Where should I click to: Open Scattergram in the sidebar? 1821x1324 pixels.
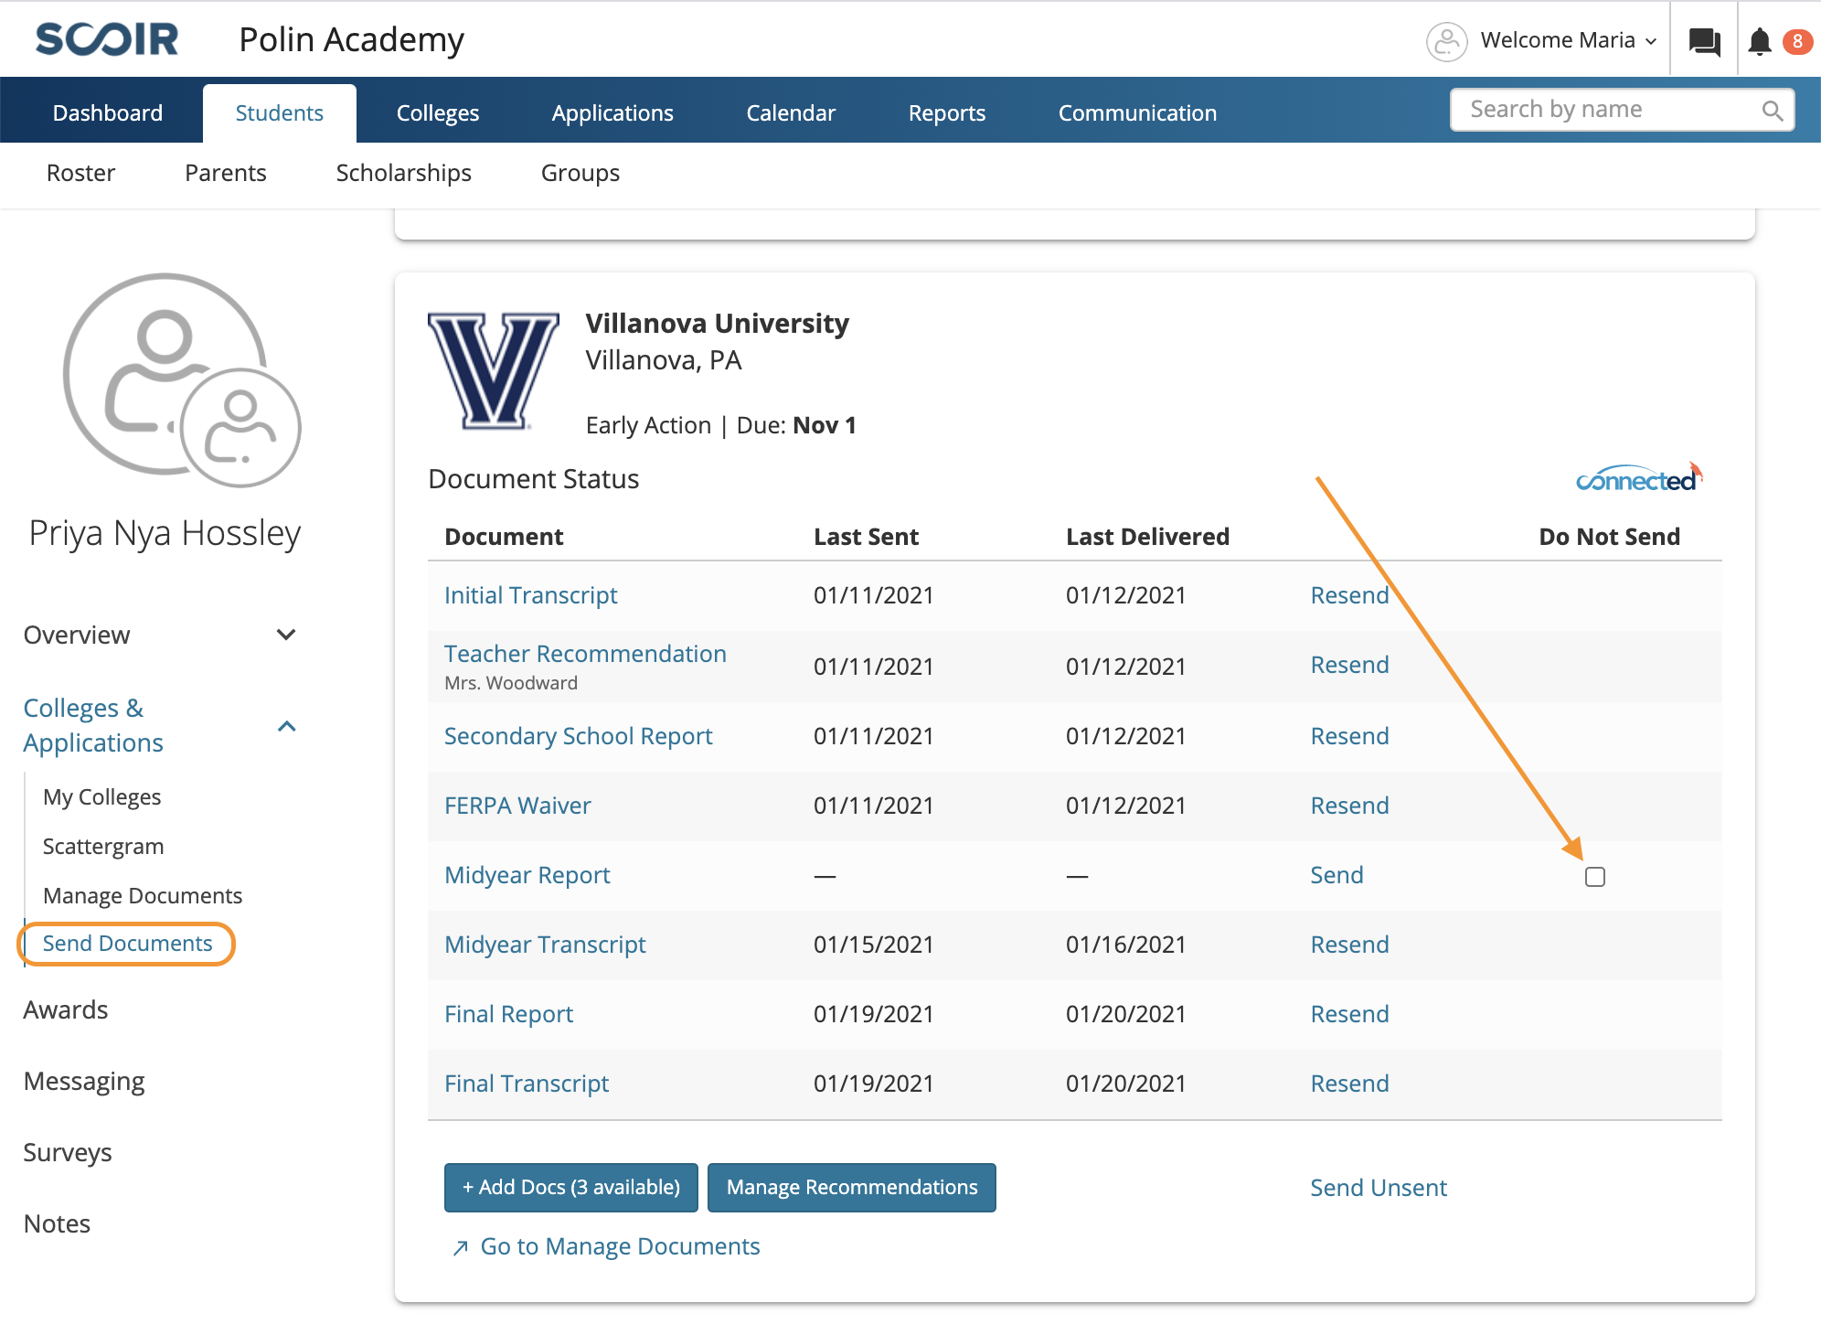[x=103, y=847]
